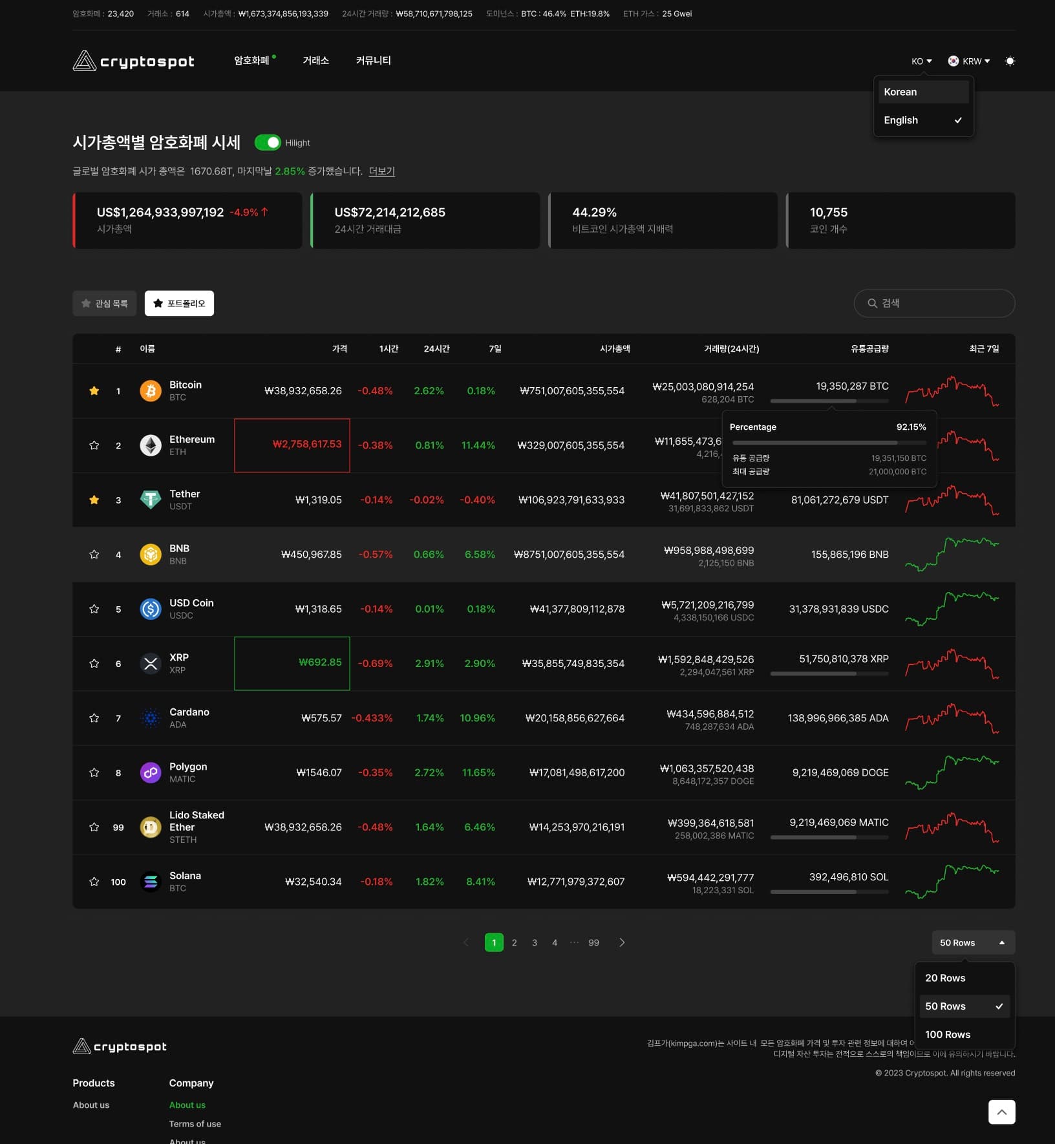Star Solana as favorite
This screenshot has height=1144, width=1055.
click(x=94, y=882)
